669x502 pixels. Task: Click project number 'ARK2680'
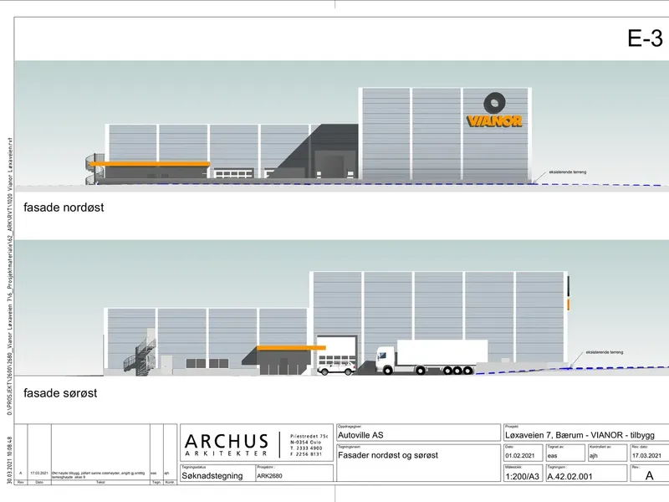coord(269,476)
